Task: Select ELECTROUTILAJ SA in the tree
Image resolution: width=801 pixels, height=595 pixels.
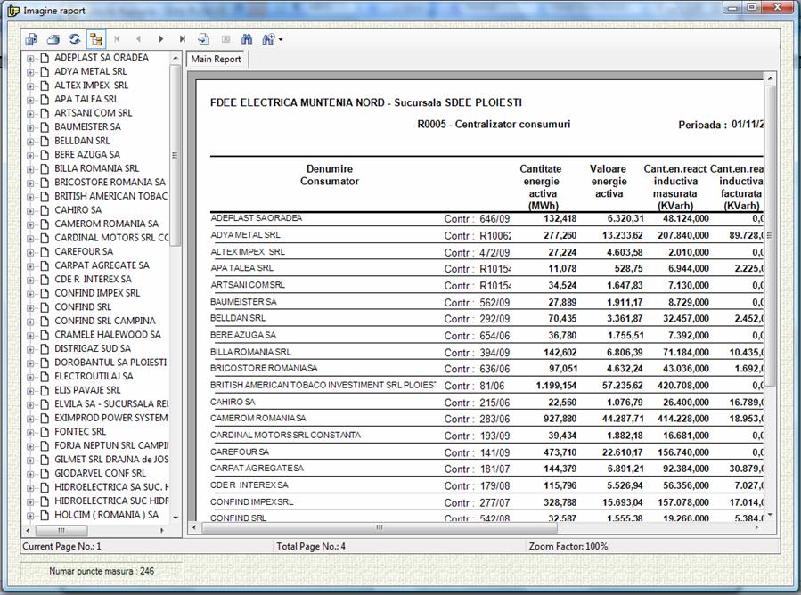Action: coord(94,376)
